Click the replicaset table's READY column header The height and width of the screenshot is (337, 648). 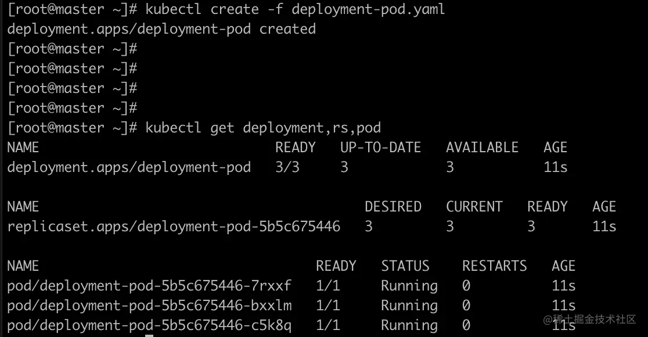547,206
